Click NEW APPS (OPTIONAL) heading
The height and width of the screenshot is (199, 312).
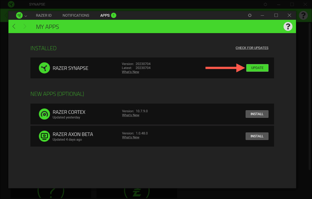point(57,94)
